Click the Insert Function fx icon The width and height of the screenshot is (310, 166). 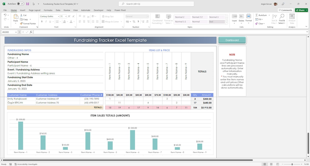[31, 32]
